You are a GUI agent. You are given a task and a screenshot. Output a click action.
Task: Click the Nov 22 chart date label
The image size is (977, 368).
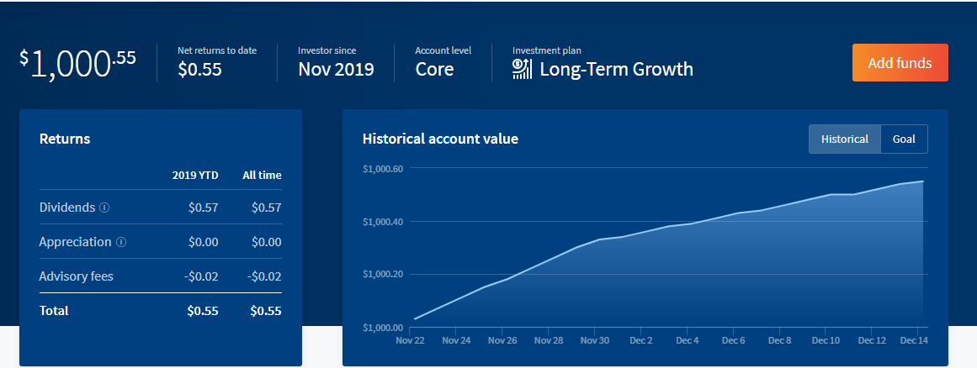409,341
